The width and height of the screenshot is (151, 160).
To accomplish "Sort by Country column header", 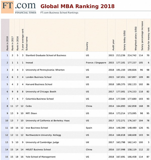I will click(87, 46).
